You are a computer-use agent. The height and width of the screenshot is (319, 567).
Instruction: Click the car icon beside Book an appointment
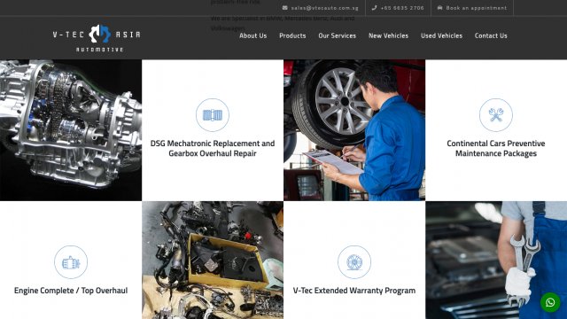click(439, 8)
